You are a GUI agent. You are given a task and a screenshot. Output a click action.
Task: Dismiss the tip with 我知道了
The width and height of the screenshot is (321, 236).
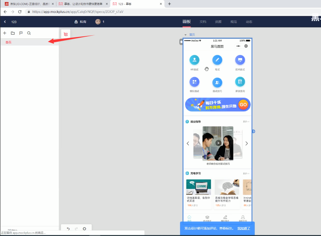[244, 228]
